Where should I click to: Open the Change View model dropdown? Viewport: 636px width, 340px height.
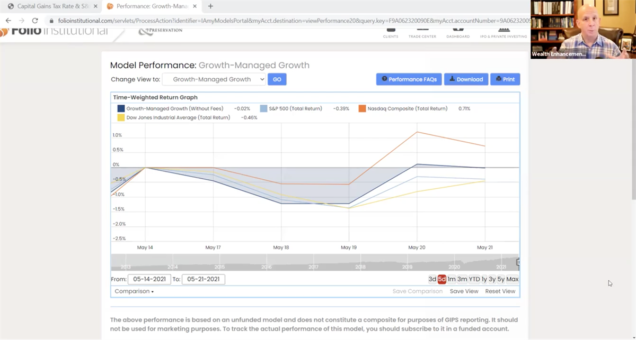(214, 79)
